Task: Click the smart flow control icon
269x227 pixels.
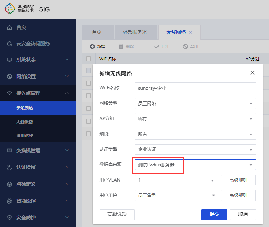Action: pyautogui.click(x=9, y=201)
